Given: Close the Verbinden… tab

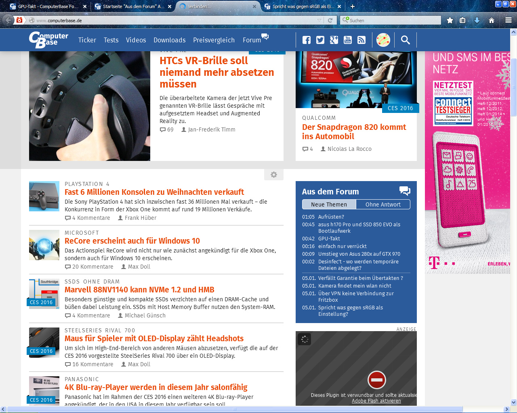Looking at the screenshot, I should tap(254, 6).
